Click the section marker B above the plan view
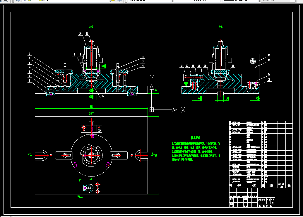The width and height of the screenshot is (303, 217). tap(90, 113)
